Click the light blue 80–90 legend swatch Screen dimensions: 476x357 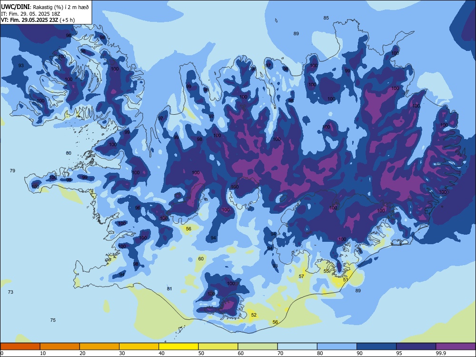(337, 347)
